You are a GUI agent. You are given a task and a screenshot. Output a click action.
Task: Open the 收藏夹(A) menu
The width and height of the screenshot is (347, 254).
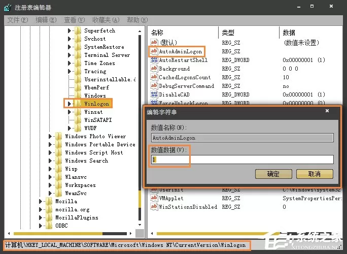pos(106,20)
